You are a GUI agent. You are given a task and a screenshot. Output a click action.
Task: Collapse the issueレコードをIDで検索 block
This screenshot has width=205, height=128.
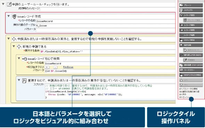click(x=19, y=58)
